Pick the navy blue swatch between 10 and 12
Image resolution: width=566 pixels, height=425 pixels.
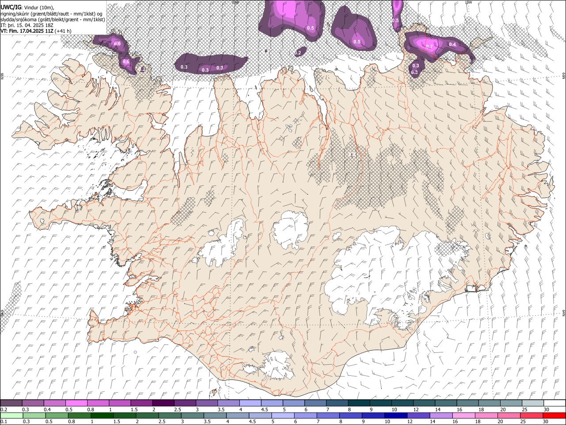tap(396, 416)
